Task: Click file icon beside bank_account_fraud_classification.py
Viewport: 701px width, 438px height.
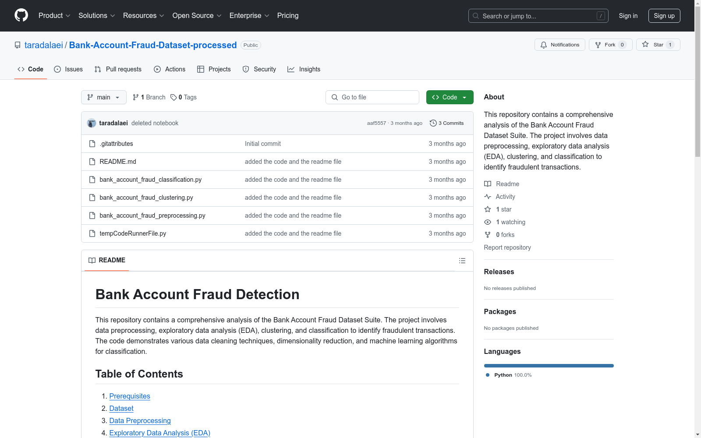Action: (x=92, y=180)
